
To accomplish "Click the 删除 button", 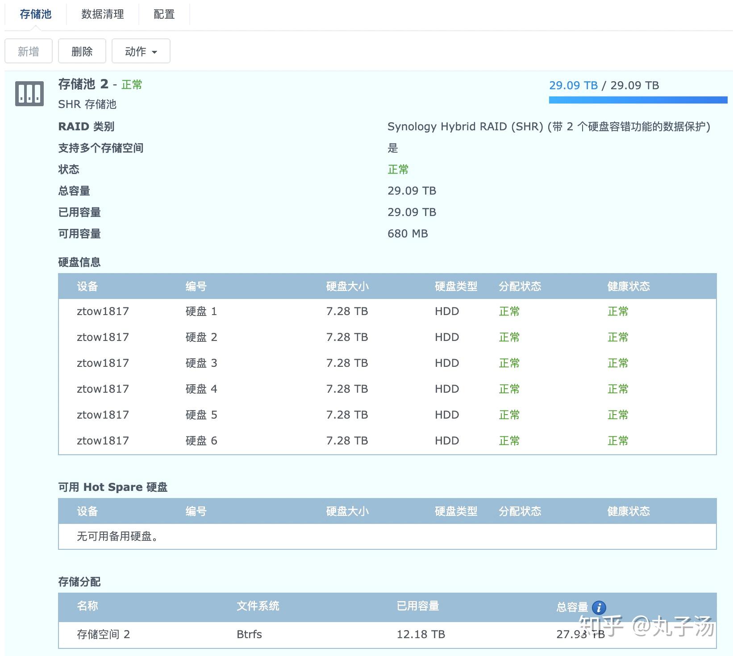I will [x=82, y=51].
